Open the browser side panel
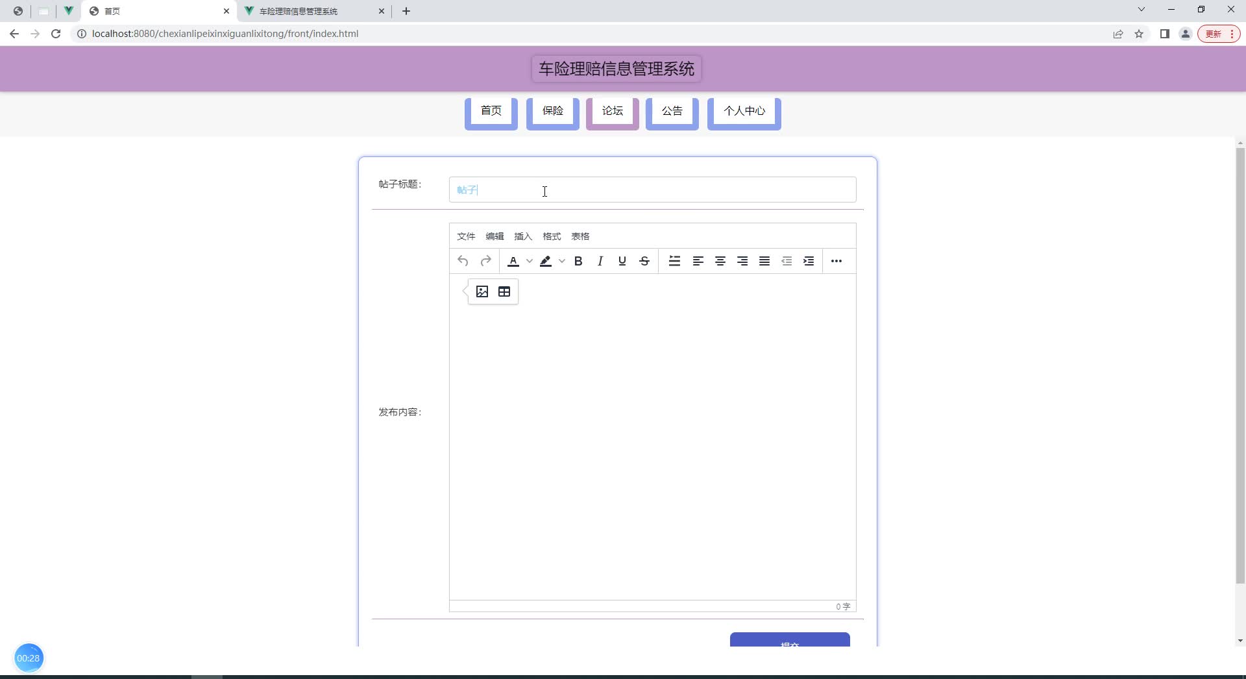Viewport: 1246px width, 679px height. (x=1165, y=34)
